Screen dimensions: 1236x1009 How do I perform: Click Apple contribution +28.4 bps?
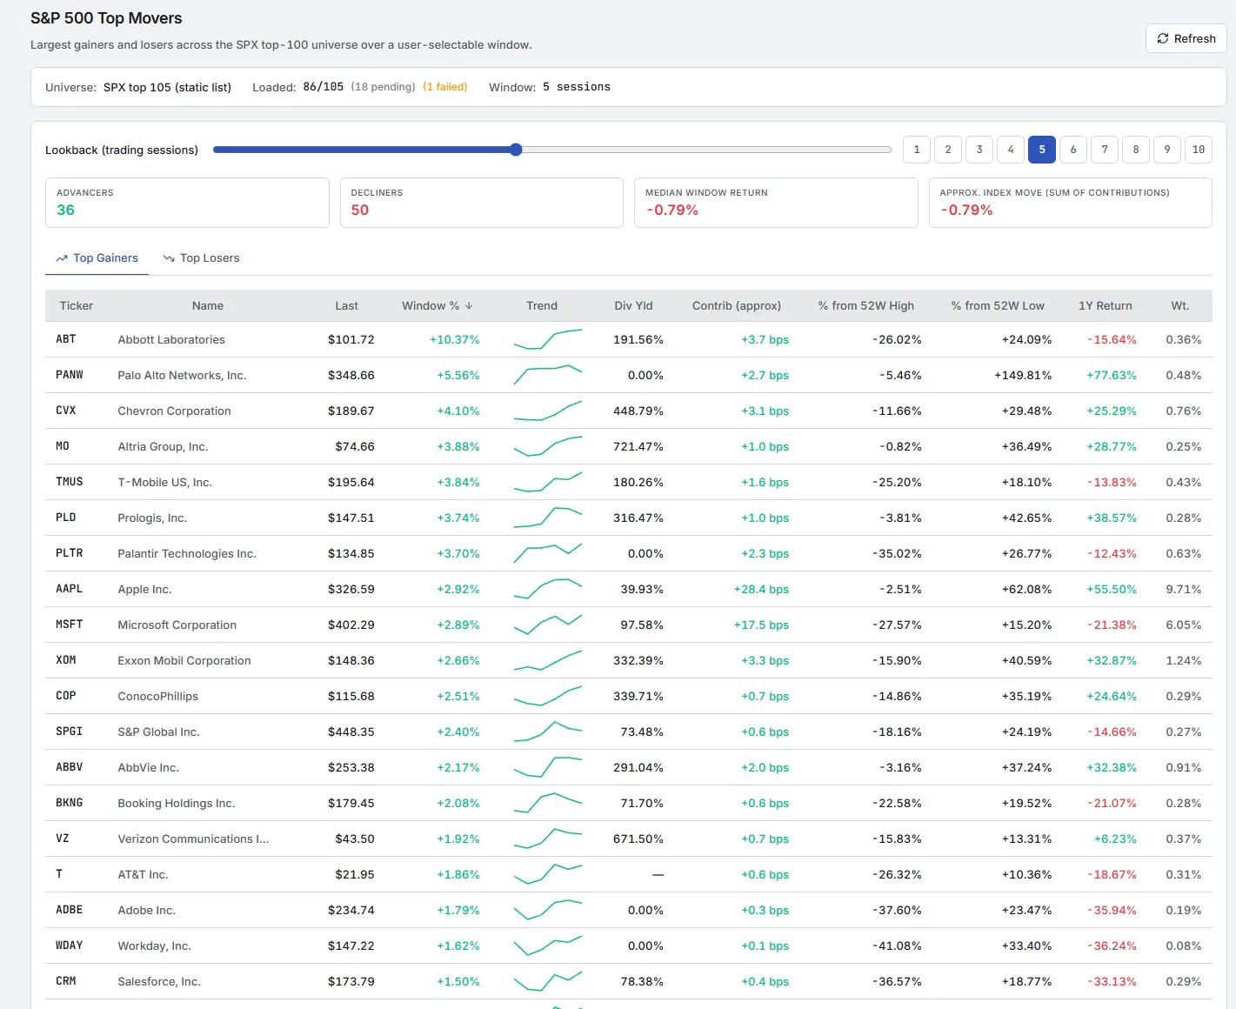coord(761,589)
